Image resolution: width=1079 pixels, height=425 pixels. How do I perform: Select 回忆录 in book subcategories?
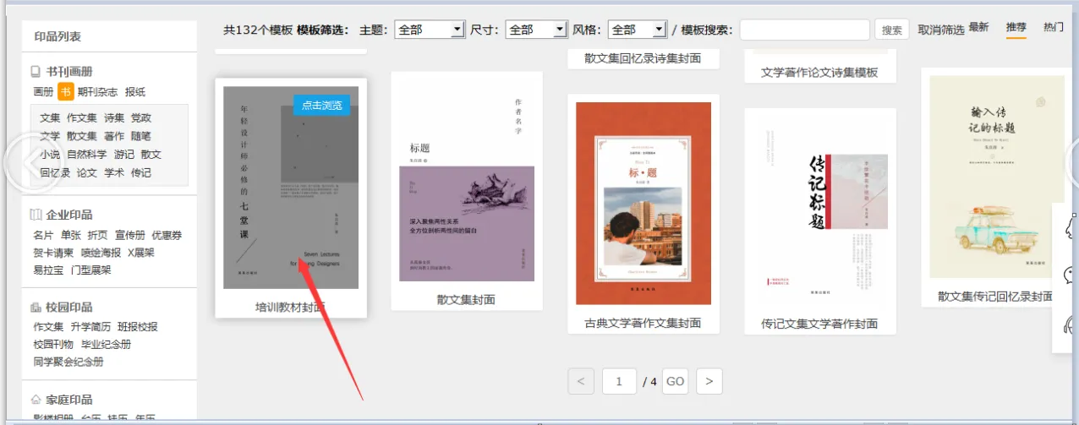pyautogui.click(x=55, y=172)
